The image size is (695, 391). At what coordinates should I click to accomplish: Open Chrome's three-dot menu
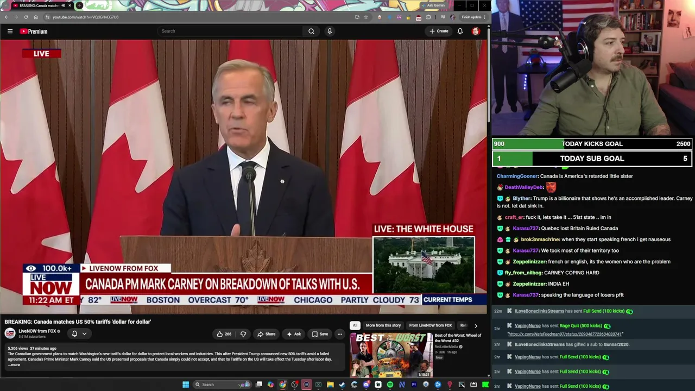(484, 17)
